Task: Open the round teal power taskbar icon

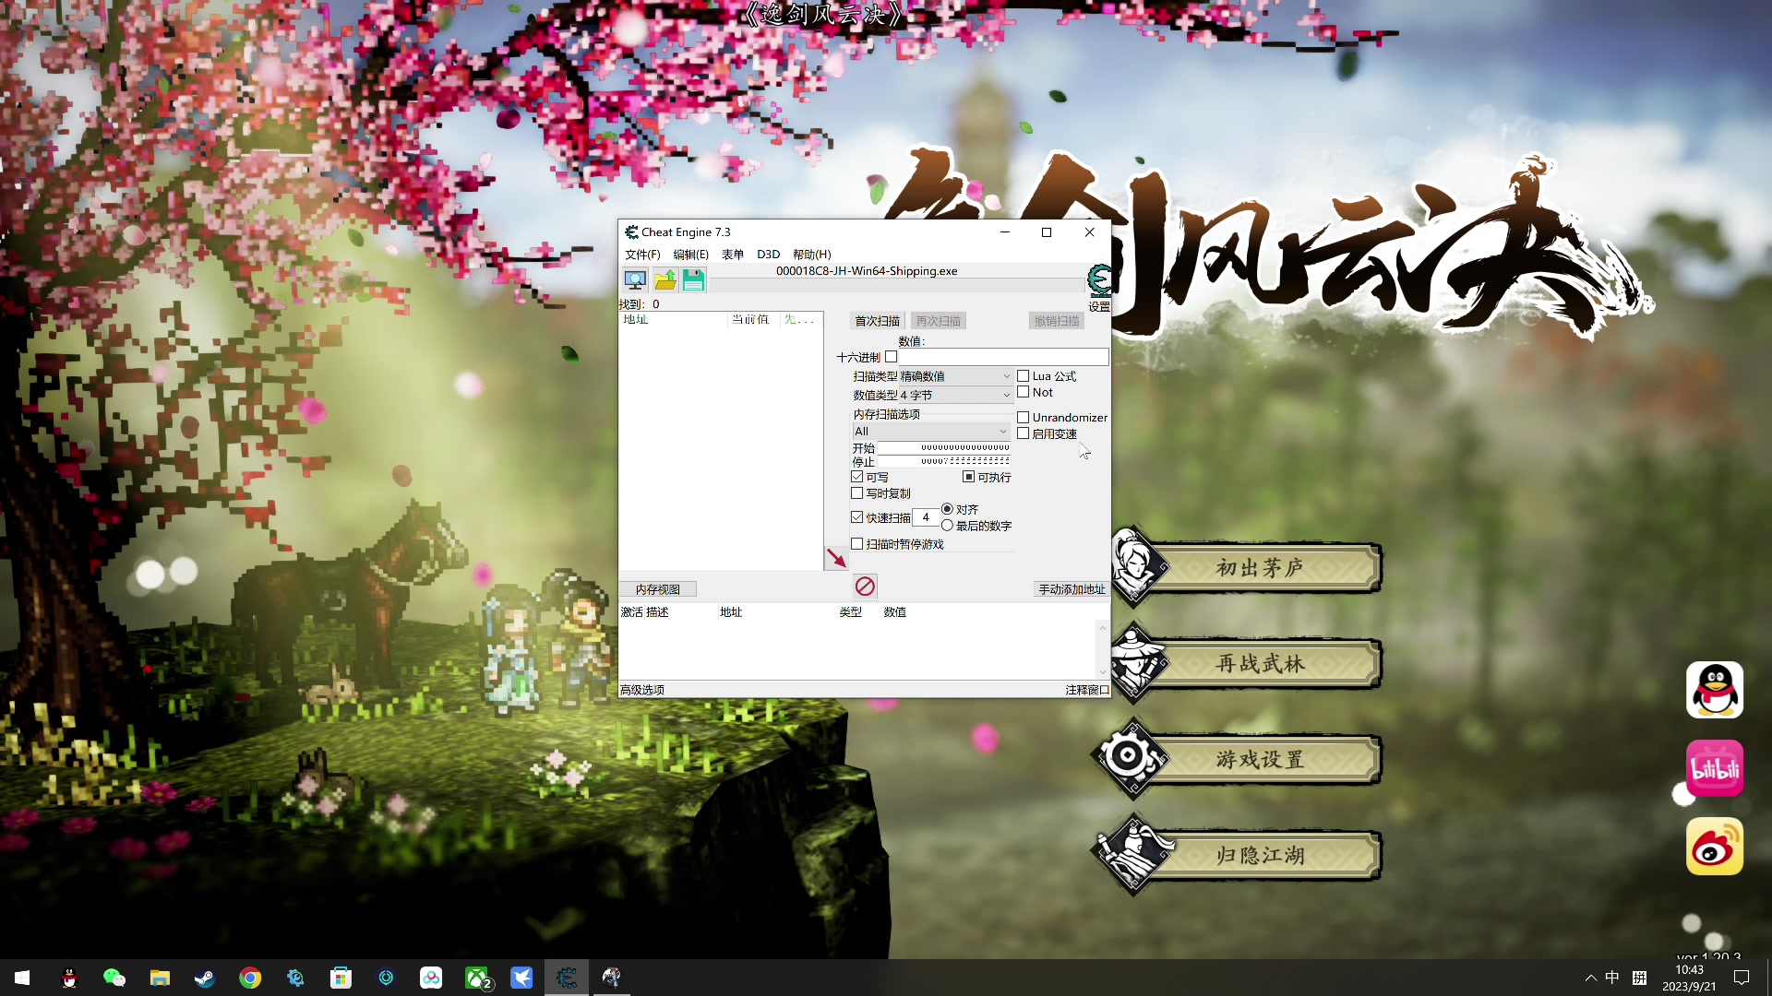Action: pyautogui.click(x=386, y=978)
